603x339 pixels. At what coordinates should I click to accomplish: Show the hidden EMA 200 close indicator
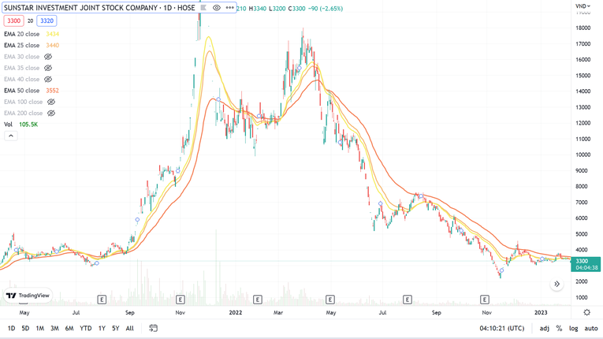click(51, 113)
